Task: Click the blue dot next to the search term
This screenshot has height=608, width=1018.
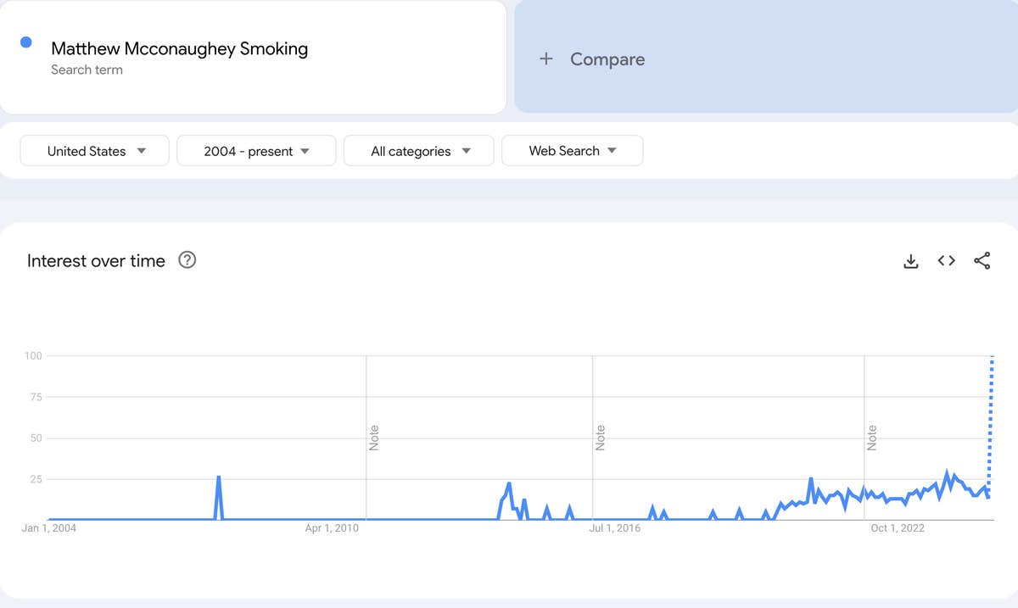Action: click(26, 42)
